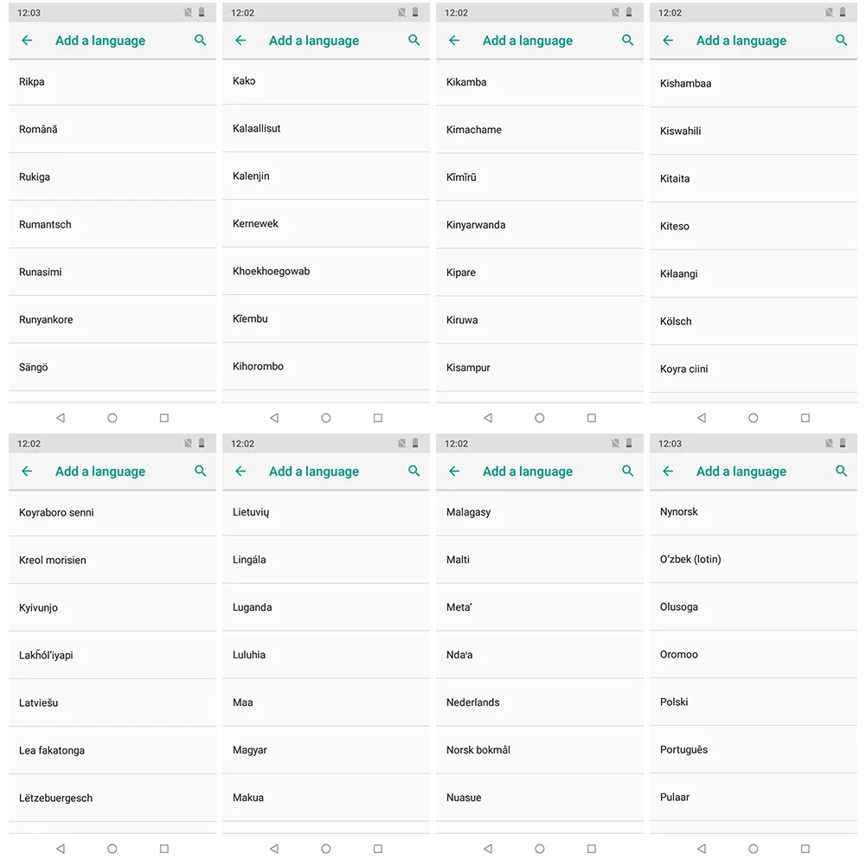This screenshot has width=866, height=866.
Task: Go back from screen listing Malagasy
Action: click(454, 471)
